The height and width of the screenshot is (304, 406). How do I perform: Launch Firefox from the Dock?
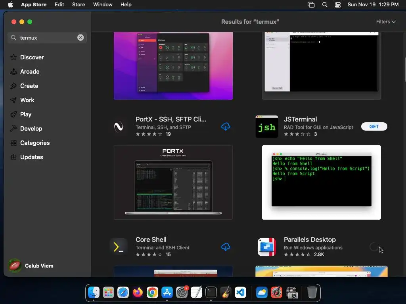point(138,293)
